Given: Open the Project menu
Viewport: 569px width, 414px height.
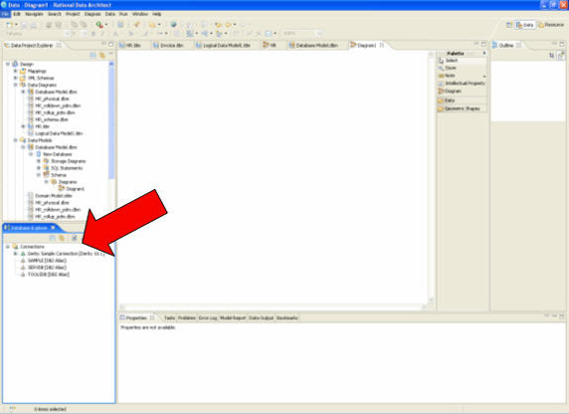Looking at the screenshot, I should [73, 14].
